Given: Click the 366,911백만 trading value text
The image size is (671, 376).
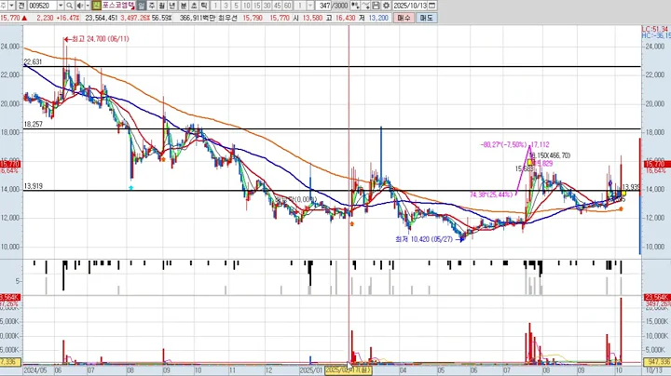Looking at the screenshot, I should (198, 18).
